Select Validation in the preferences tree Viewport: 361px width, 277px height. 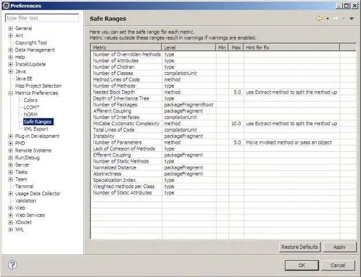coord(25,201)
